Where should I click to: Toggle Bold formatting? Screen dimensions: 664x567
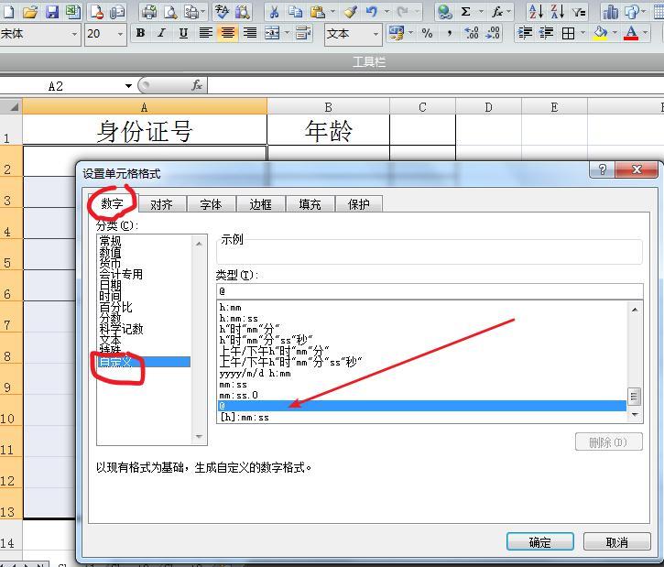[x=141, y=33]
